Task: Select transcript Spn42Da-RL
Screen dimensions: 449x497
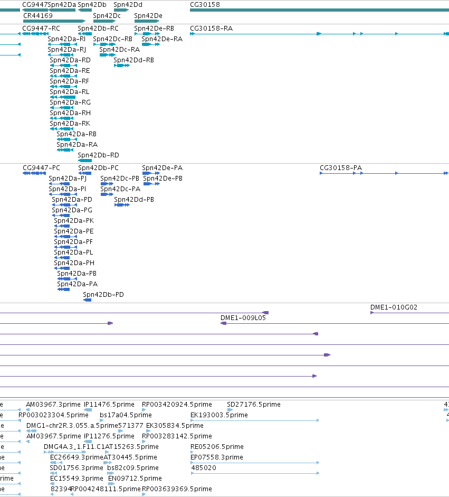Action: 69,91
